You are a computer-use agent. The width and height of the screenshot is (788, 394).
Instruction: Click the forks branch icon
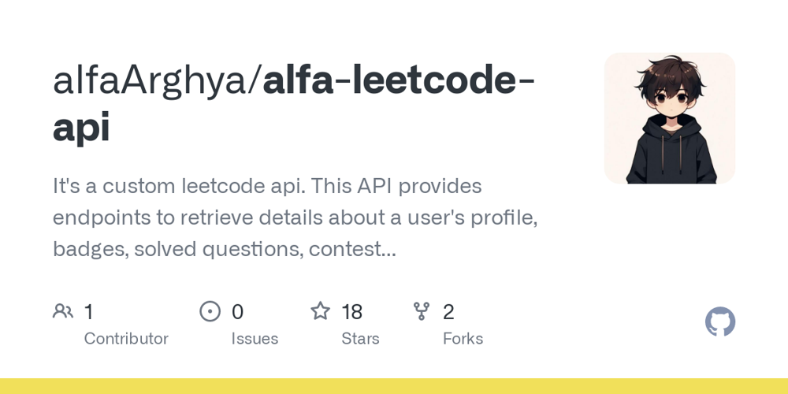coord(422,311)
